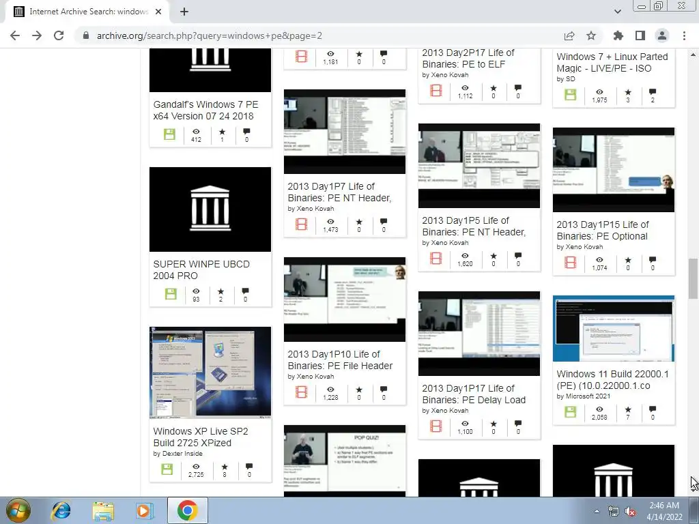Click software icon under Gandalf's Windows 7 PE
Image resolution: width=699 pixels, height=524 pixels.
pyautogui.click(x=169, y=134)
